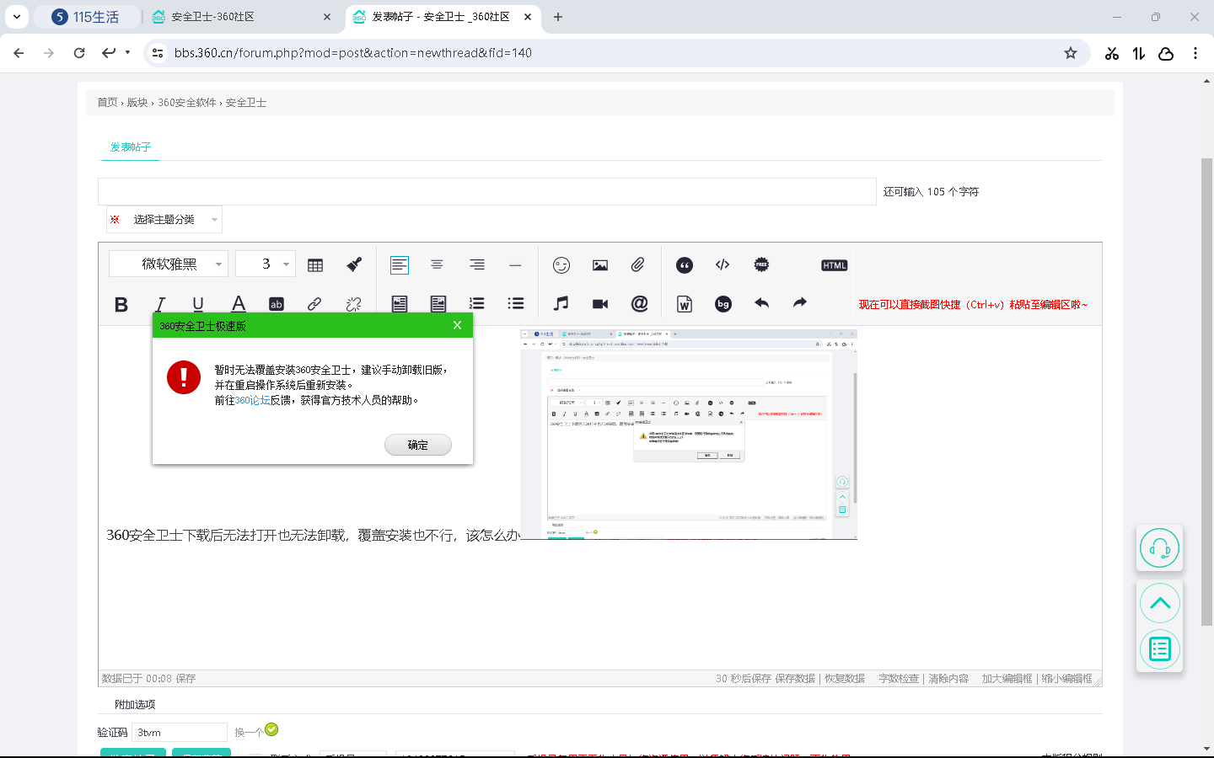Undo the last edit
This screenshot has width=1214, height=758.
click(762, 303)
